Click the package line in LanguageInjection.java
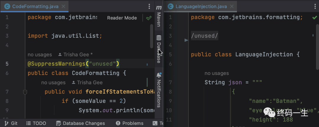This screenshot has height=127, width=319. coord(247,17)
